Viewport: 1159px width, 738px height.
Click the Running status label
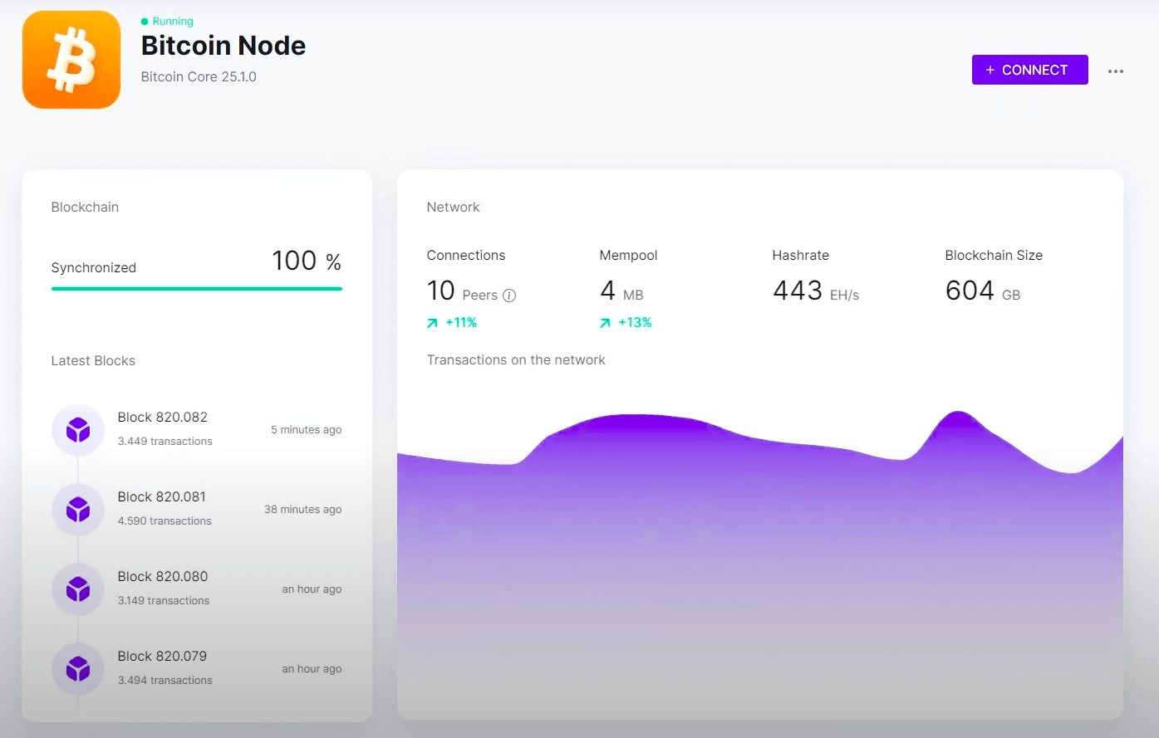point(173,22)
